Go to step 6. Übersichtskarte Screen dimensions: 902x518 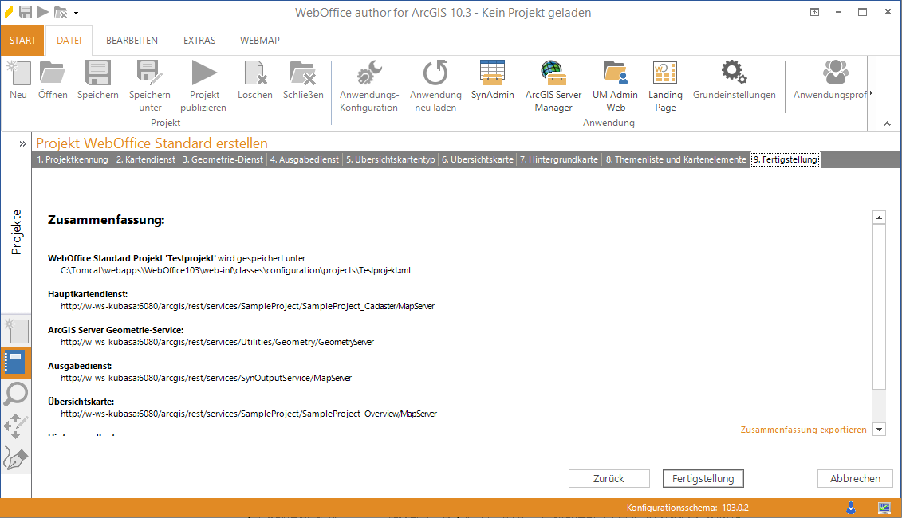click(x=478, y=160)
